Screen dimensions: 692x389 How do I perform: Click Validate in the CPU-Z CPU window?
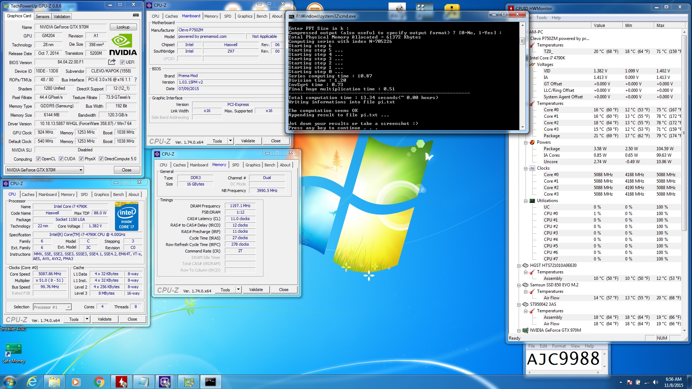click(105, 319)
